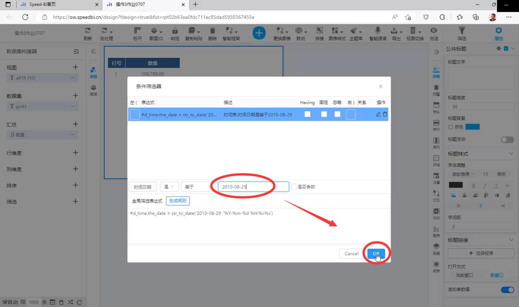This screenshot has width=519, height=307.
Task: Select the 生成规则 tab
Action: pyautogui.click(x=178, y=201)
